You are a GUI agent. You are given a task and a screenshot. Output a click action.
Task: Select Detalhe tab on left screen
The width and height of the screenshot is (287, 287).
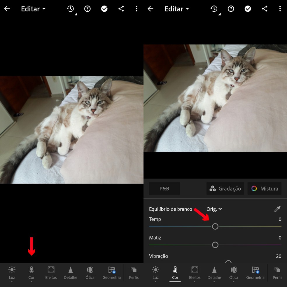point(71,273)
